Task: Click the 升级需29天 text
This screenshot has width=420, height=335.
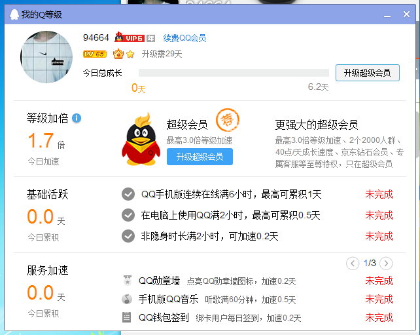Action: click(162, 54)
